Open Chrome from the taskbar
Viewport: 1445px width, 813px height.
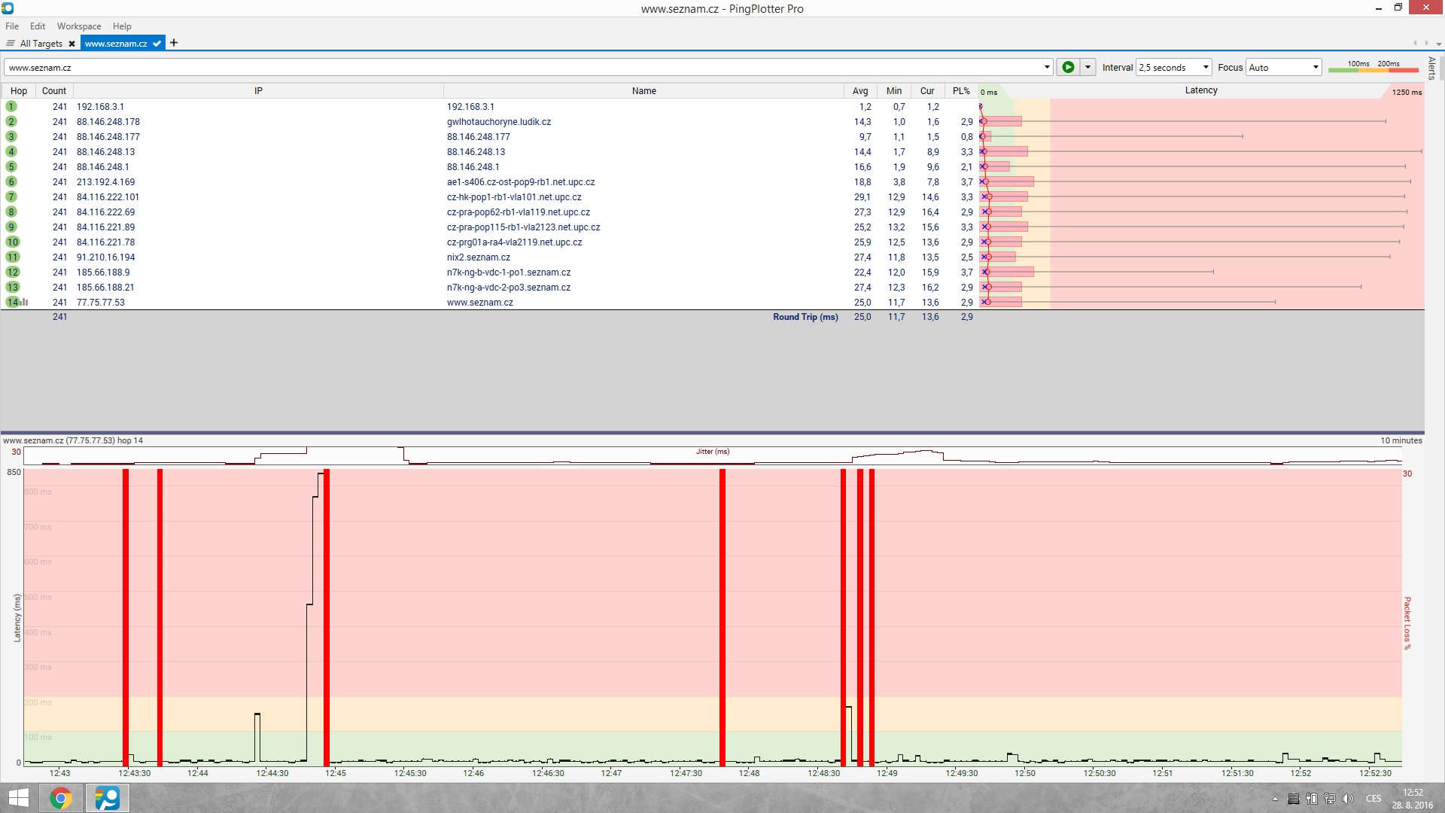61,798
